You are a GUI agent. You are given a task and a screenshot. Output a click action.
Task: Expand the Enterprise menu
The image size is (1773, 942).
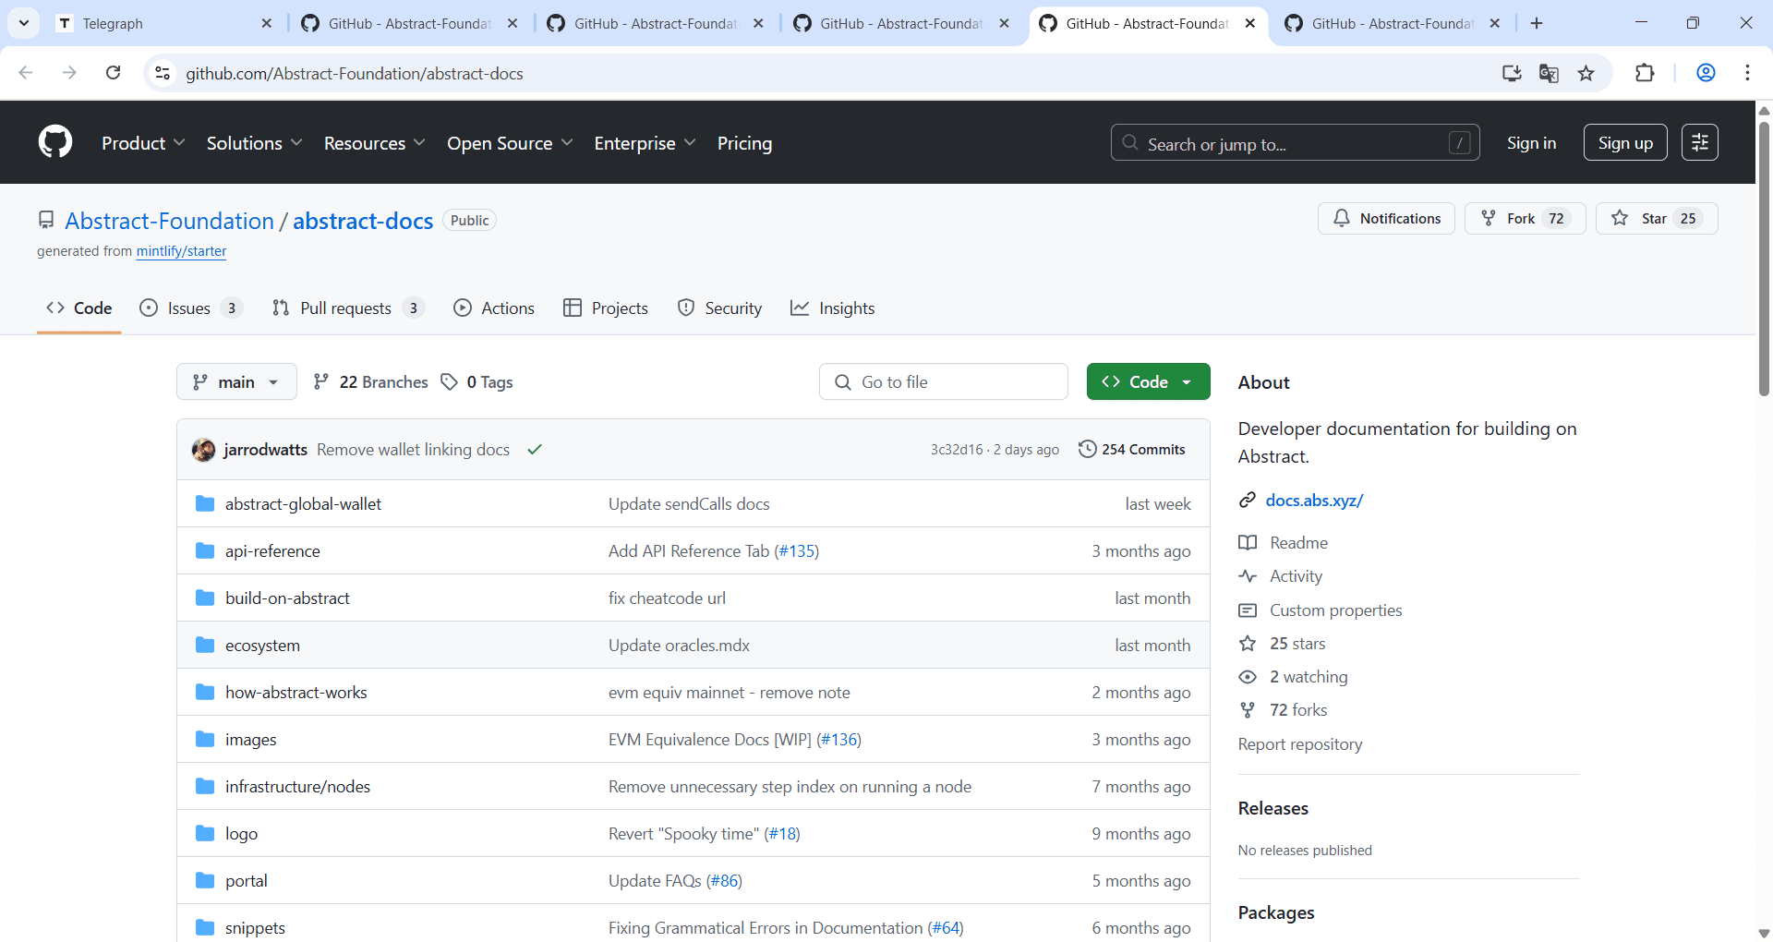click(645, 143)
